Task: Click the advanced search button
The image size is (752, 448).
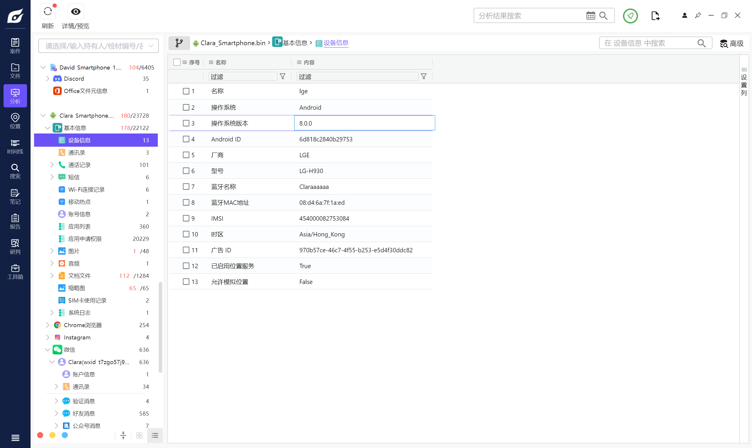Action: click(x=731, y=43)
